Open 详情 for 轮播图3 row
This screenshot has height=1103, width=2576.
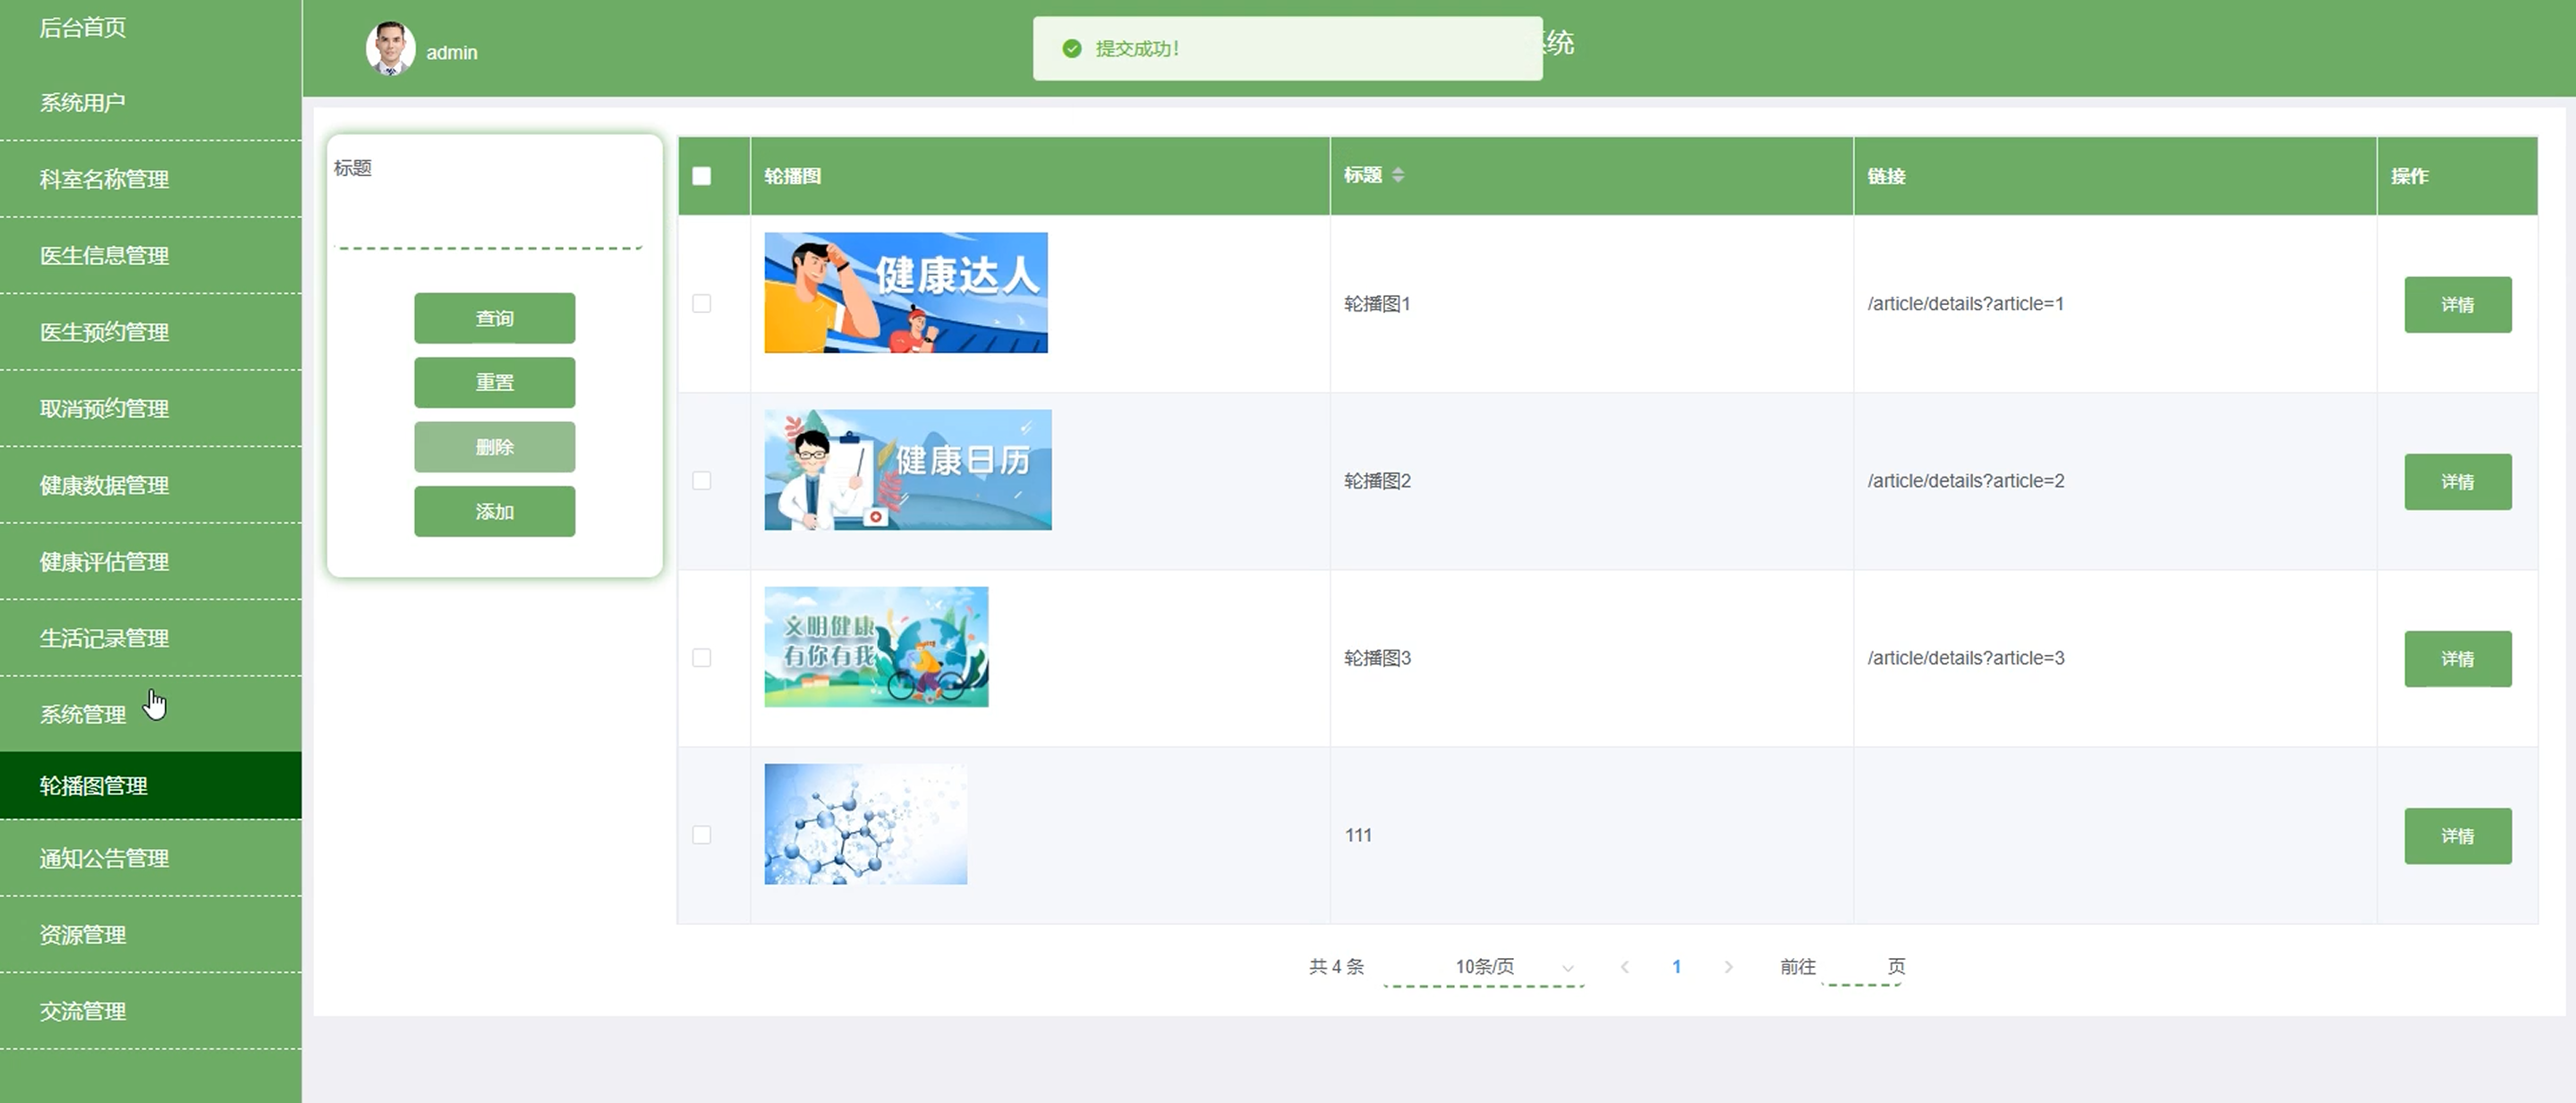point(2456,658)
